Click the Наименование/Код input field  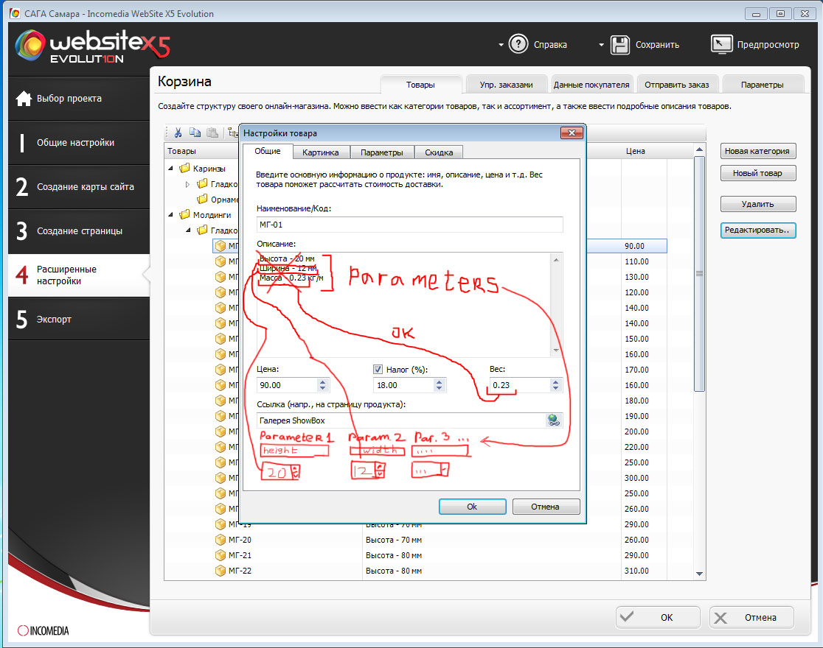(x=409, y=225)
